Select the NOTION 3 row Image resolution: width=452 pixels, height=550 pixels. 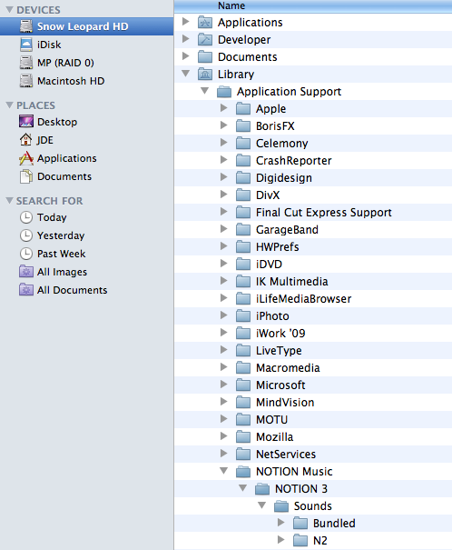[x=313, y=488]
